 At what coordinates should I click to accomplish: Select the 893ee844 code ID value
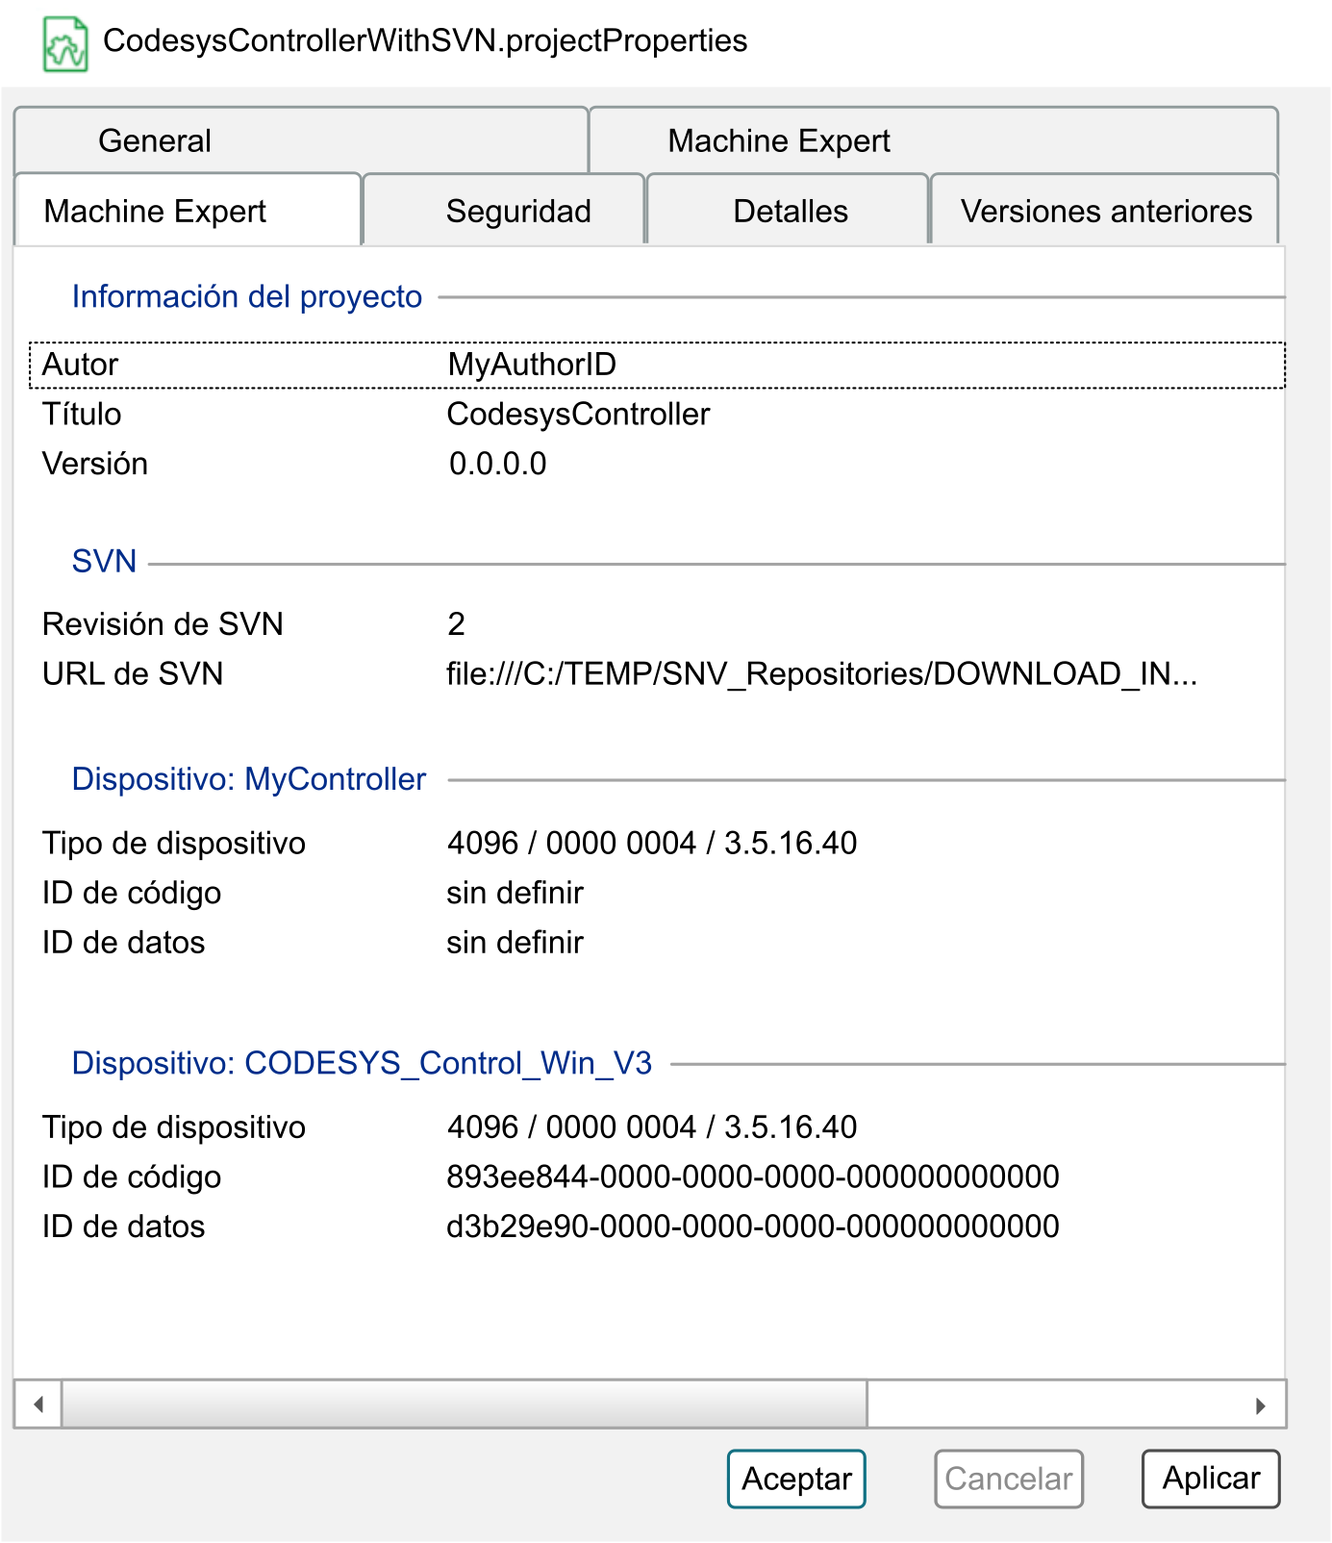tap(752, 1176)
